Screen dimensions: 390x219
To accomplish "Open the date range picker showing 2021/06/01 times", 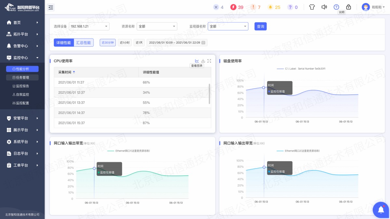I will pyautogui.click(x=176, y=42).
